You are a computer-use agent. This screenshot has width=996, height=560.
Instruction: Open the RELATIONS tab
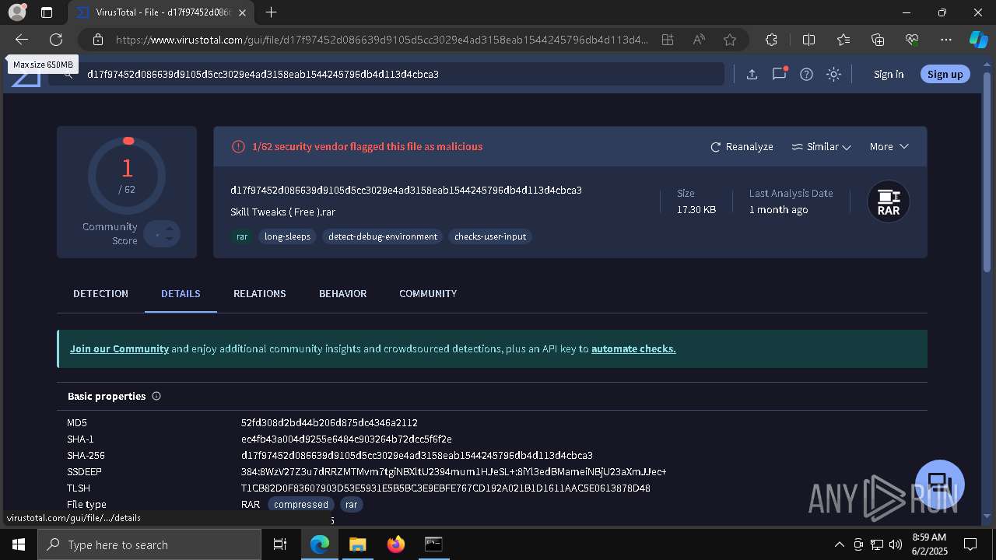260,293
